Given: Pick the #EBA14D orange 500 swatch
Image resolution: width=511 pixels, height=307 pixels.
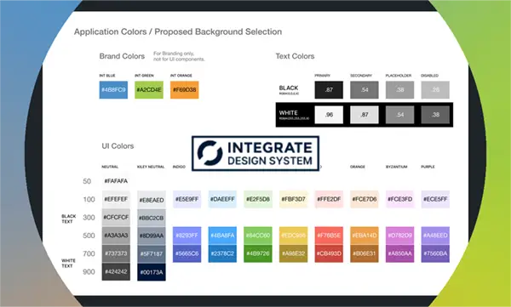Looking at the screenshot, I should pyautogui.click(x=365, y=236).
